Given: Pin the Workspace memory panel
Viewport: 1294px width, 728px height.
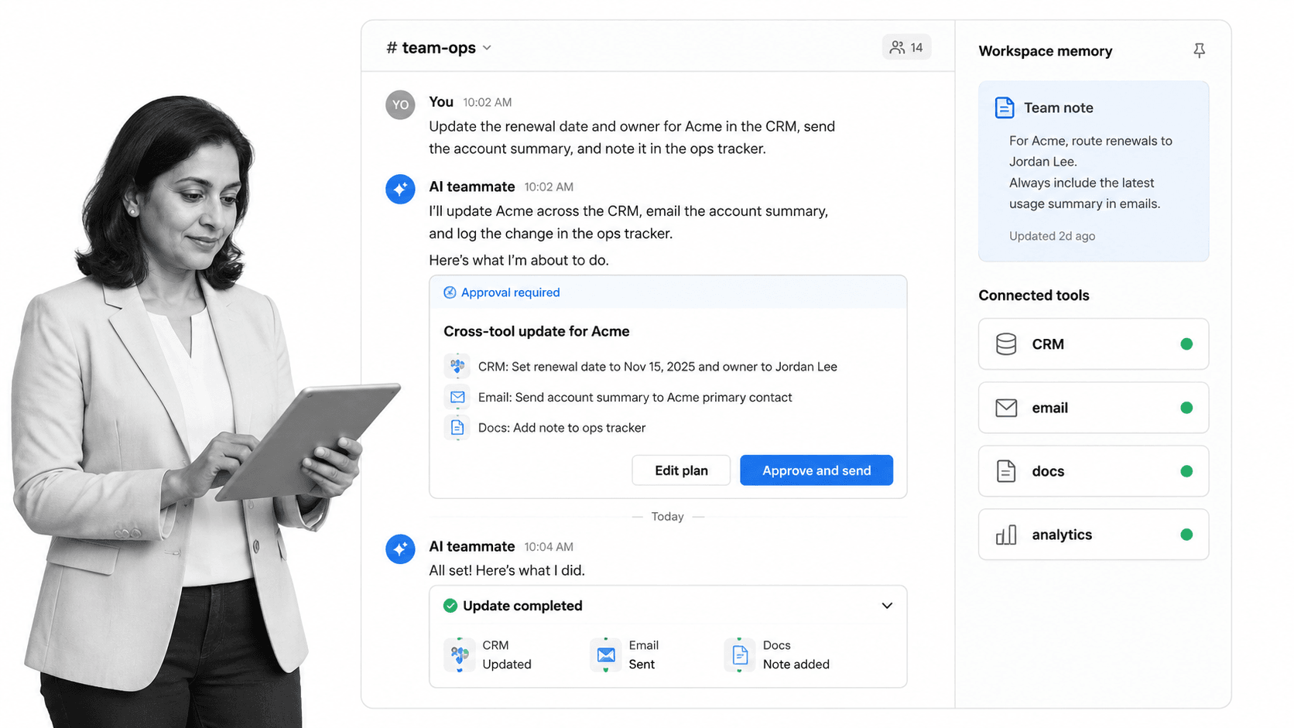Looking at the screenshot, I should [x=1199, y=51].
